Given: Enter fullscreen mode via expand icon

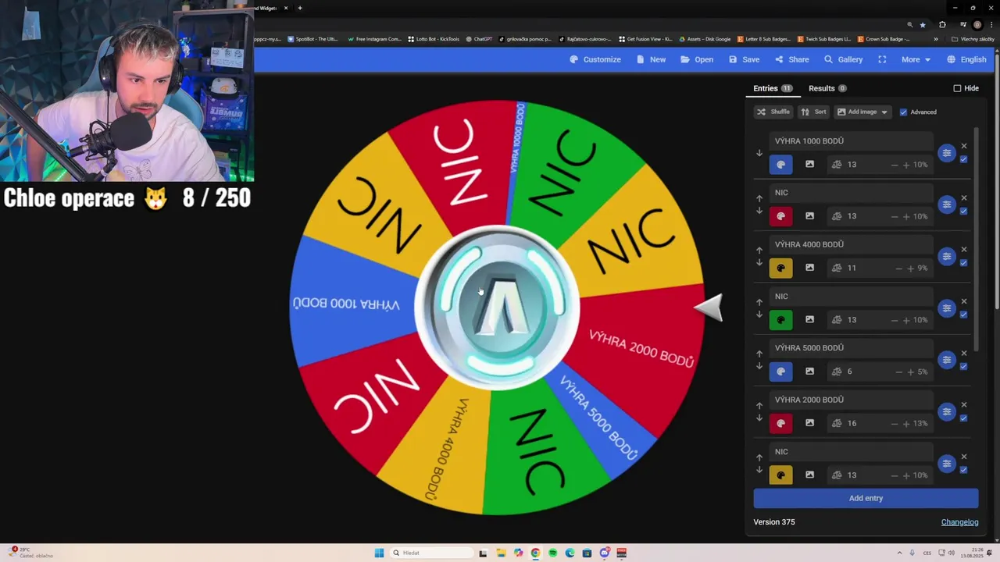Looking at the screenshot, I should (x=882, y=59).
